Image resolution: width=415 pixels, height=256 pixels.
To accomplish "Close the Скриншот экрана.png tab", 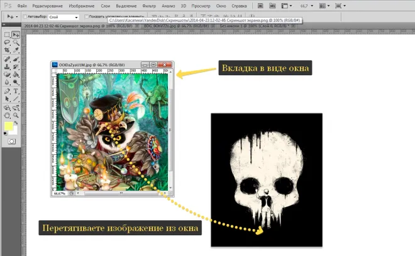I will pos(137,26).
